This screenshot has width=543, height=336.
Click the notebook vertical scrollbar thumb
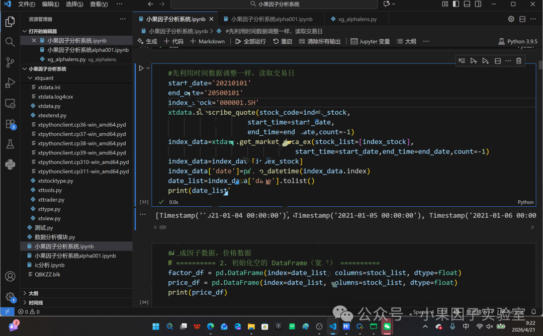540,65
